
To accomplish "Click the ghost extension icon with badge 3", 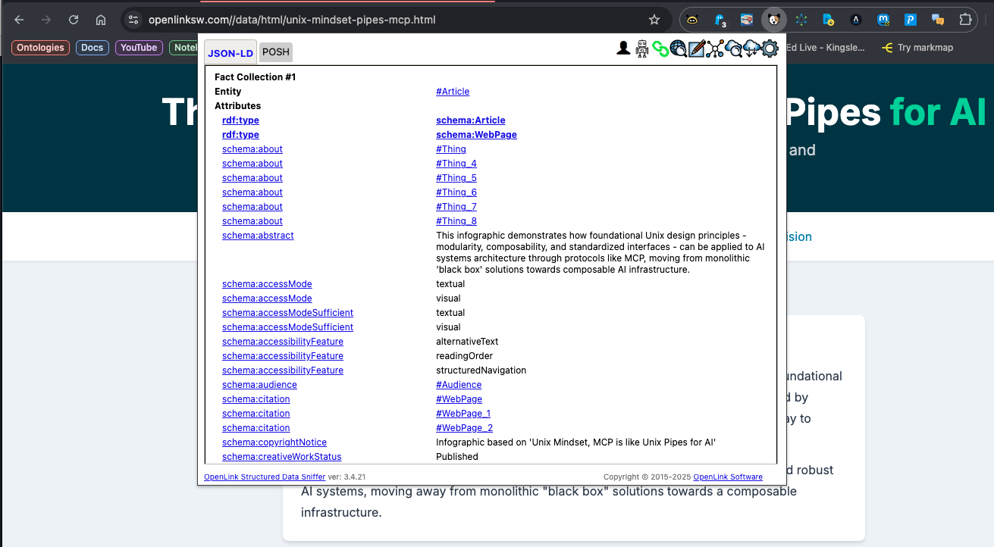I will point(720,20).
